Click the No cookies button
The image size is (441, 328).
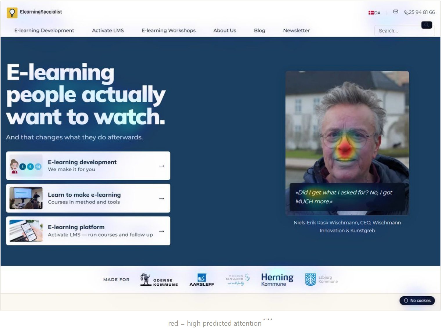pyautogui.click(x=417, y=301)
